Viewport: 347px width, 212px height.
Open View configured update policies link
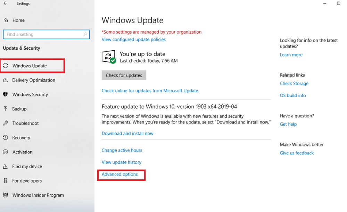pyautogui.click(x=134, y=39)
